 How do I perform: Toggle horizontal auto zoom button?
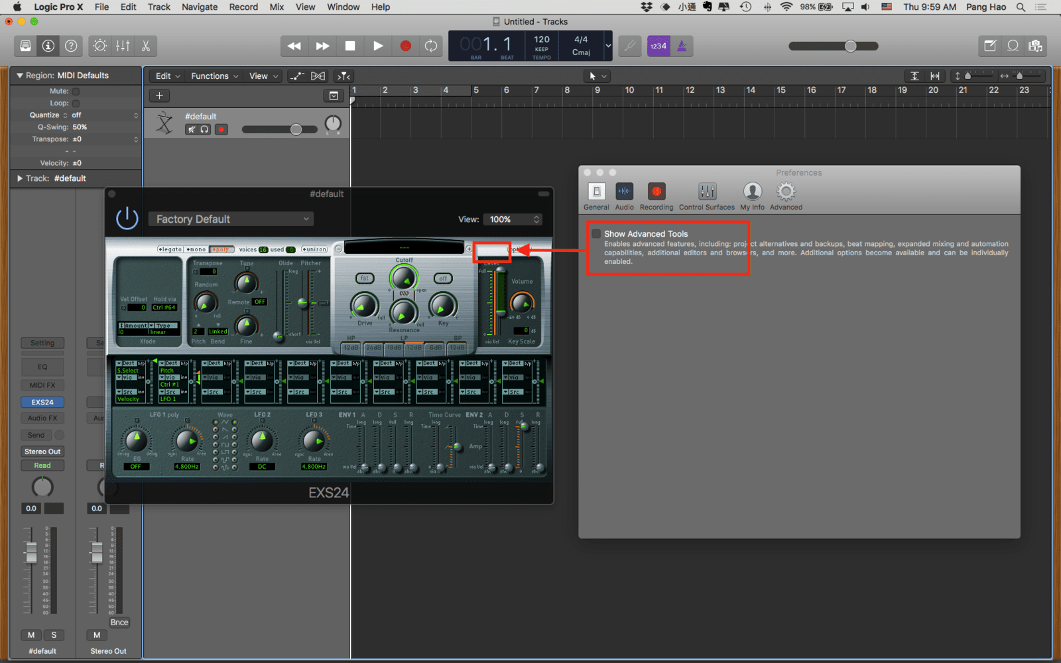(935, 76)
